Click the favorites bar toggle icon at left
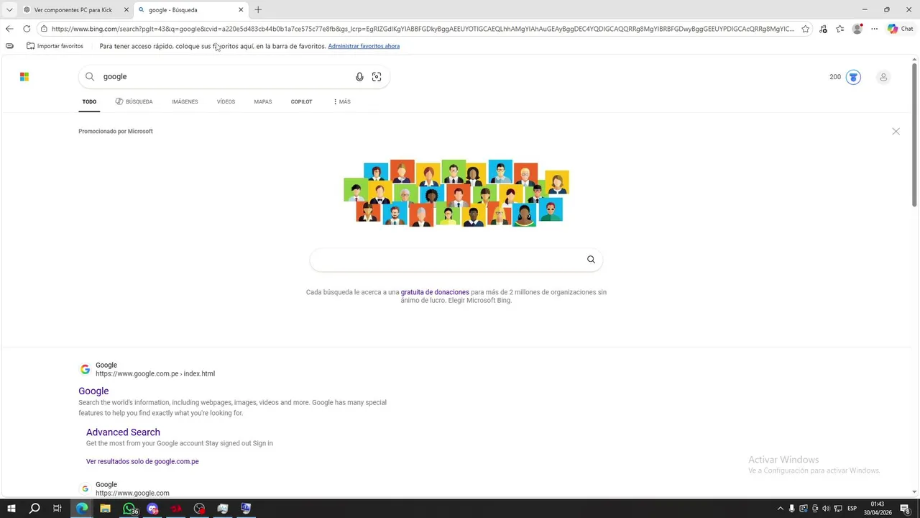Image resolution: width=920 pixels, height=518 pixels. (9, 46)
